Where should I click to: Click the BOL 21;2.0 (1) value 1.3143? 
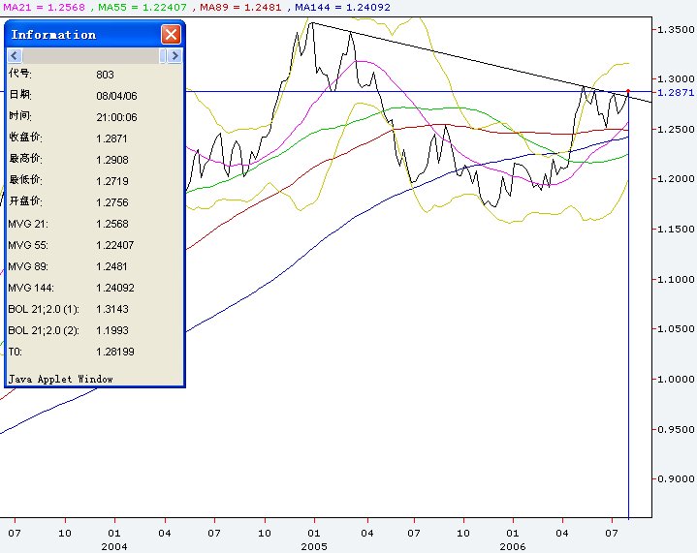point(111,309)
